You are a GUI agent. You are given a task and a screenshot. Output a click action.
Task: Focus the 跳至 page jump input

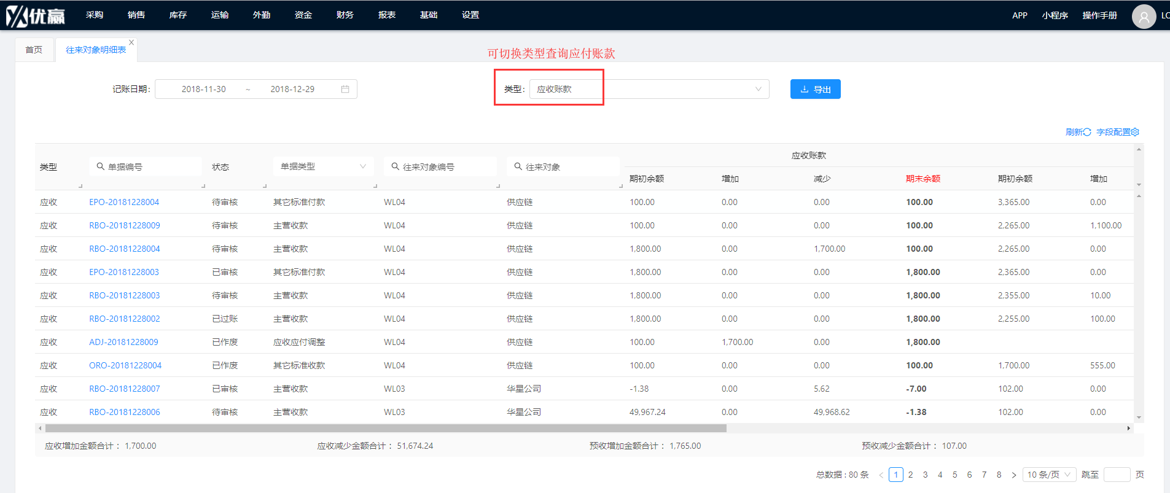1117,475
